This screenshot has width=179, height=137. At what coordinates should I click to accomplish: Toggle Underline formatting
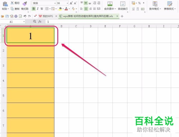pos(42,9)
